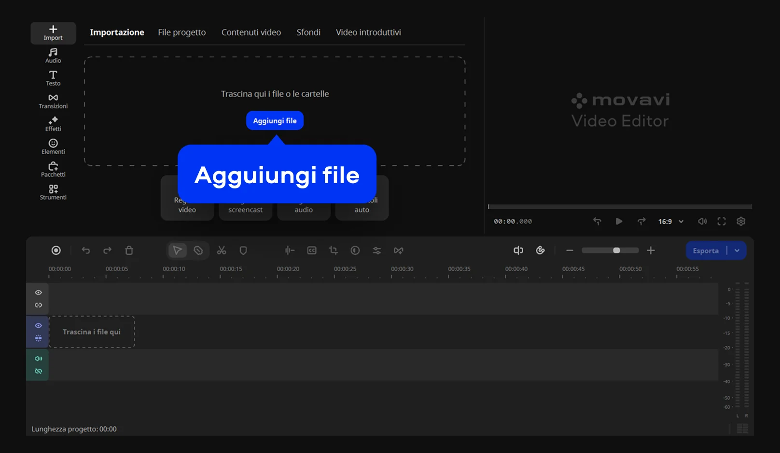Open the preview settings gear menu
Screen dimensions: 780x453
(x=741, y=221)
